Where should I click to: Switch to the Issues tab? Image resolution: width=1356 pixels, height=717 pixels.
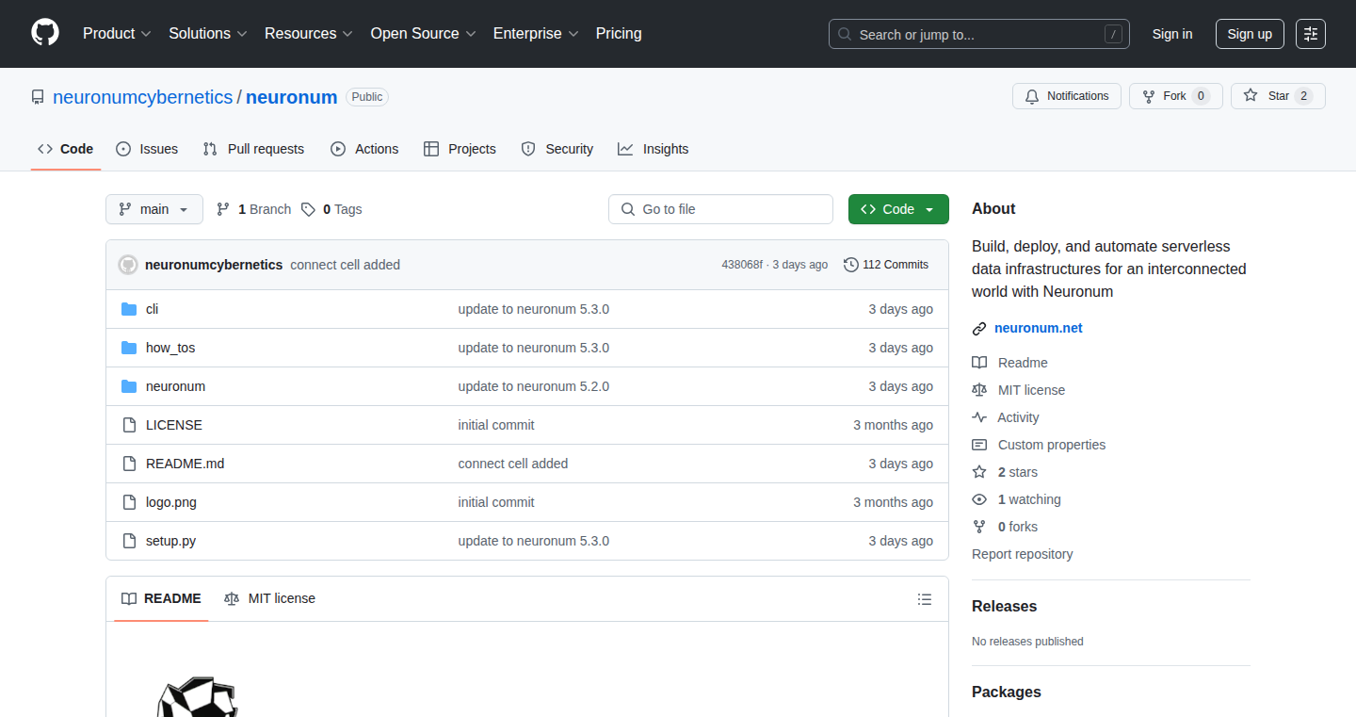147,149
